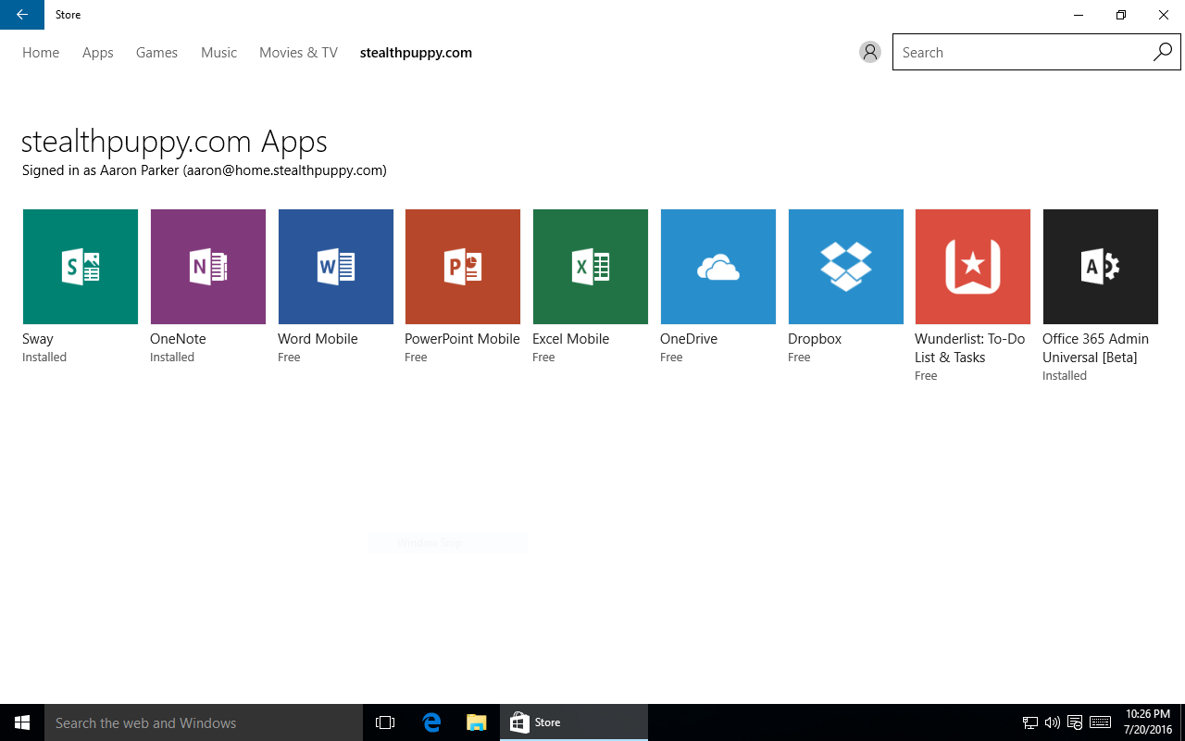Click the taskbar web and Windows search box
This screenshot has width=1185, height=741.
pos(204,722)
